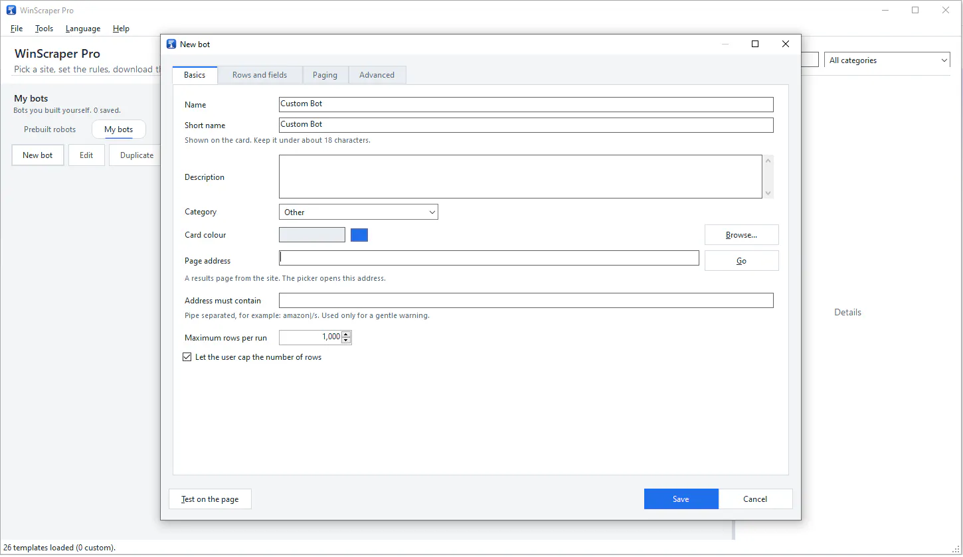Click the '26 templates loaded (0 custom).' status text

click(x=60, y=548)
